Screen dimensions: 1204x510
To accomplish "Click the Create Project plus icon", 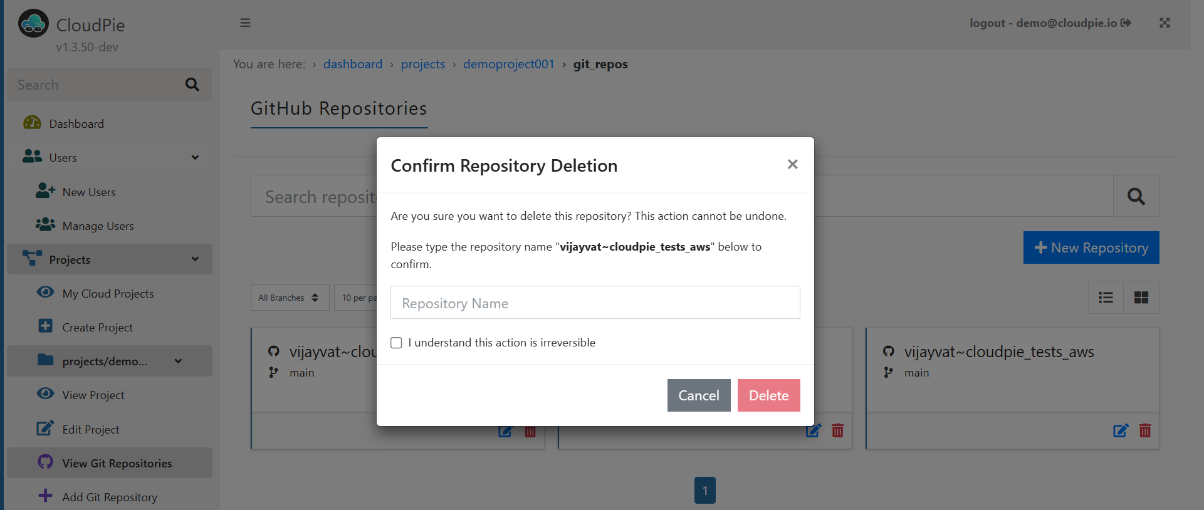I will pyautogui.click(x=45, y=326).
